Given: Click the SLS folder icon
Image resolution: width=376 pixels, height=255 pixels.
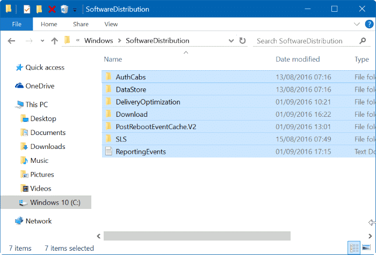Looking at the screenshot, I should point(109,139).
